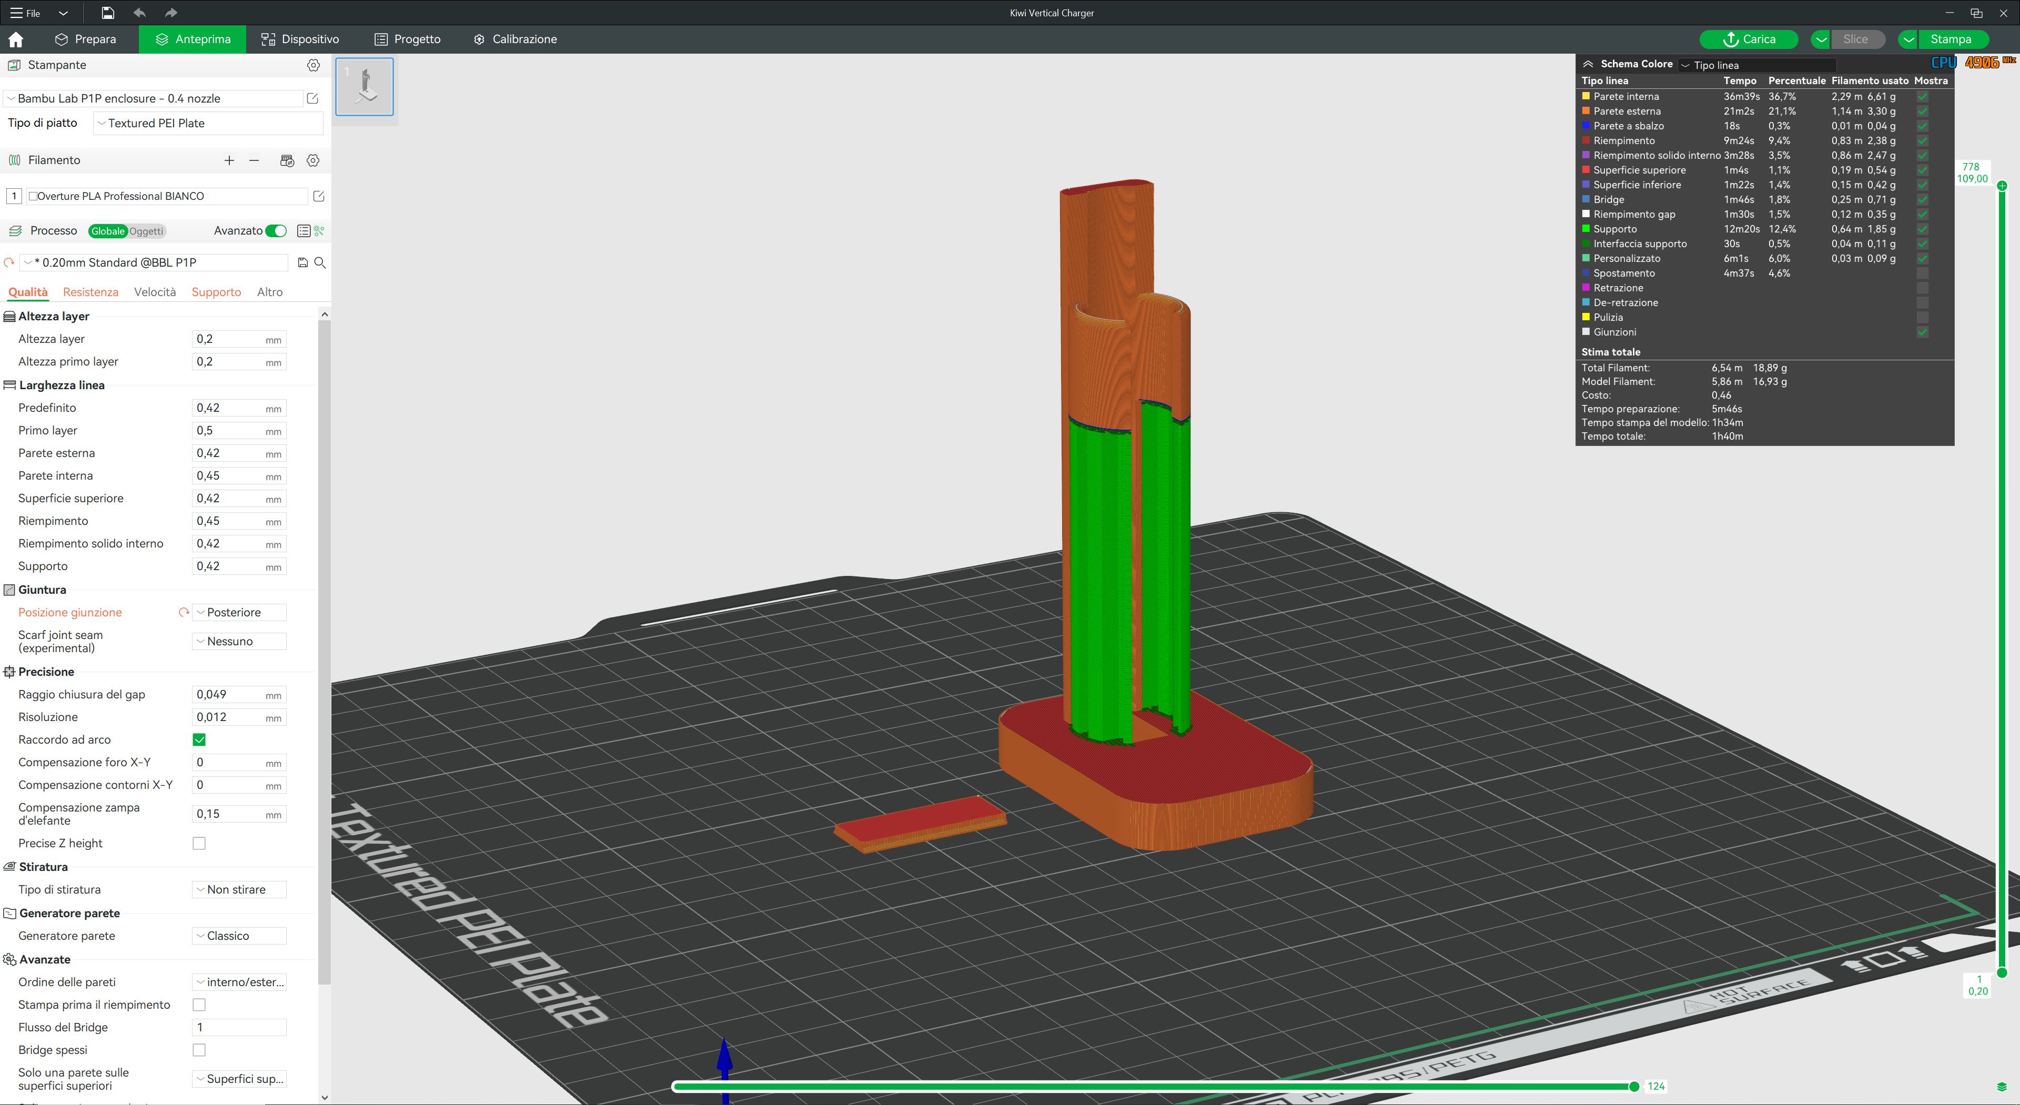This screenshot has height=1105, width=2020.
Task: Search process settings with magnifier icon
Action: coord(320,263)
